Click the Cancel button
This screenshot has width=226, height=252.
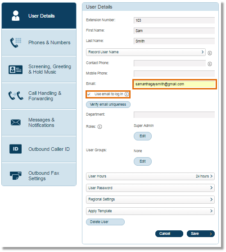(169, 233)
